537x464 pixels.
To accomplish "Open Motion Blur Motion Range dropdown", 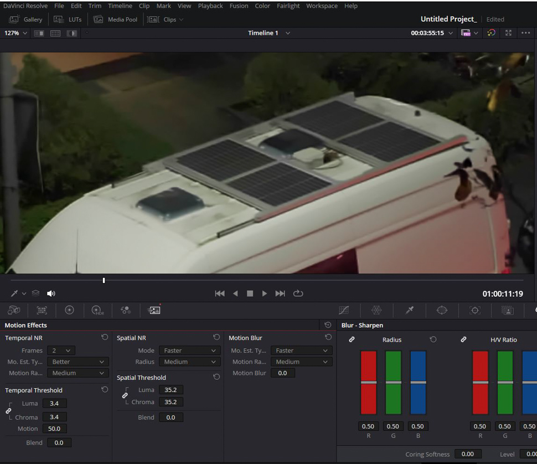I will coord(301,362).
